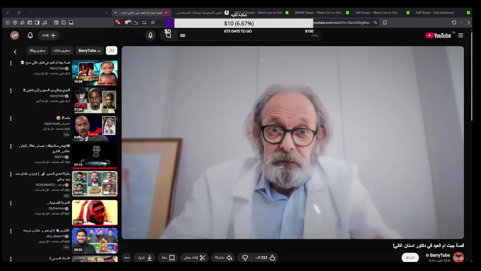Open the 26:45 BO3OMAR22 video thumbnail

click(95, 184)
